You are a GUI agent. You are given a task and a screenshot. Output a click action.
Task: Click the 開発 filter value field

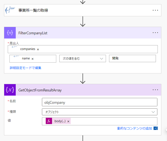tap(132, 58)
